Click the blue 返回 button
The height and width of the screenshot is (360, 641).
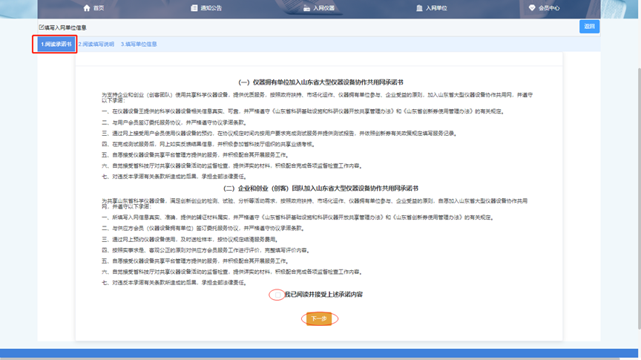[x=589, y=27]
